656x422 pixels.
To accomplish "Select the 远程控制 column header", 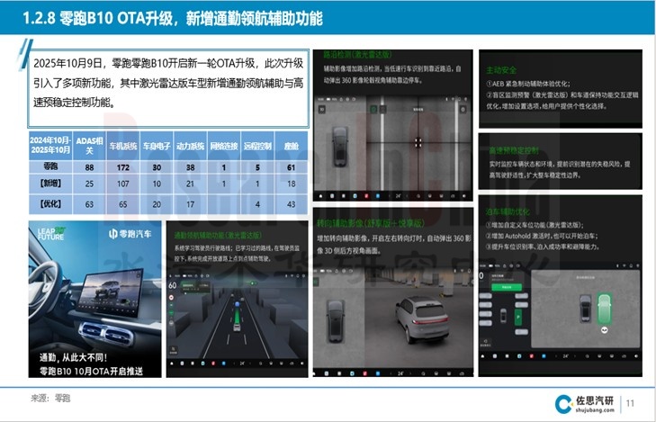I will (x=257, y=146).
